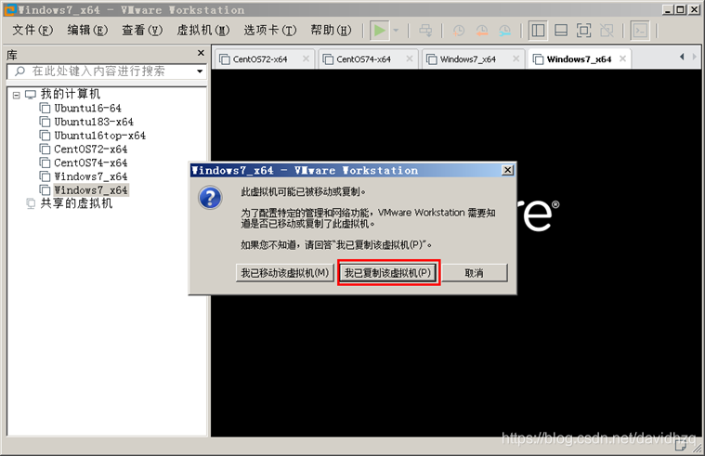Open the console view terminal icon
This screenshot has height=456, width=705.
[640, 30]
